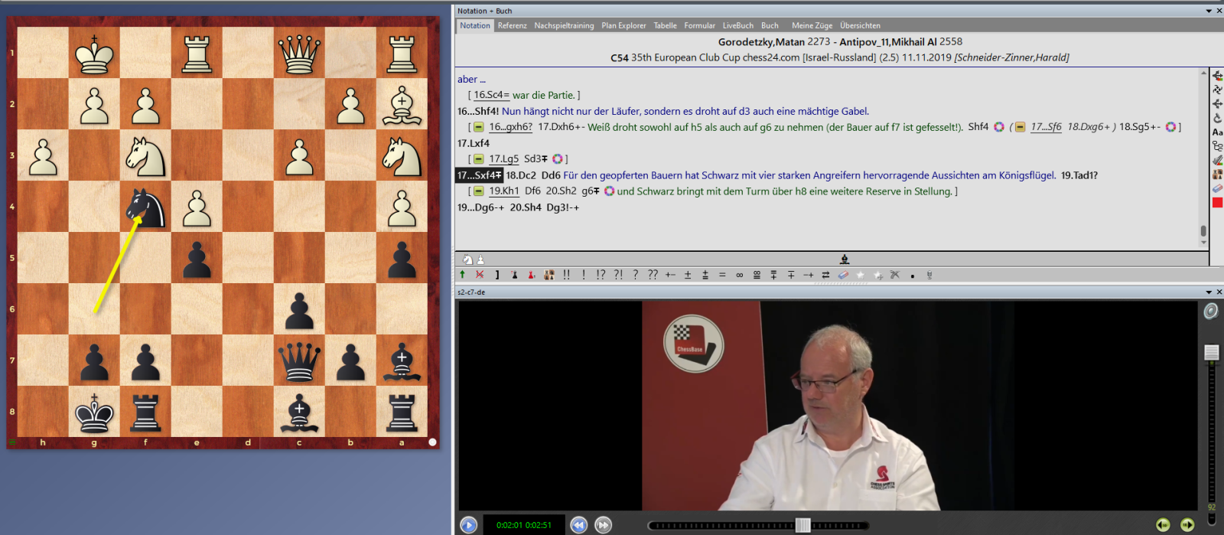1224x535 pixels.
Task: Click the green up-arrow annotation icon
Action: click(462, 275)
